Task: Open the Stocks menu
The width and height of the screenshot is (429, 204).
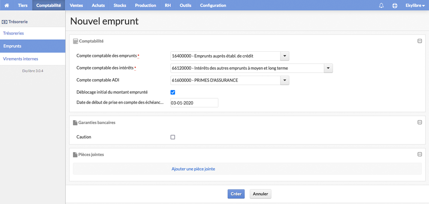Action: (120, 5)
